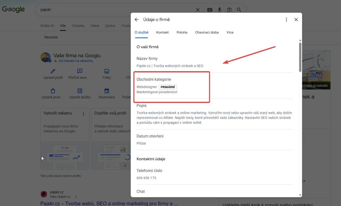Open the '250 interakcí se zákazníky' link

point(76,61)
